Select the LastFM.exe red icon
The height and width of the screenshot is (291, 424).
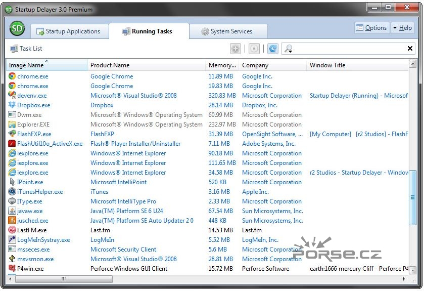pos(12,230)
